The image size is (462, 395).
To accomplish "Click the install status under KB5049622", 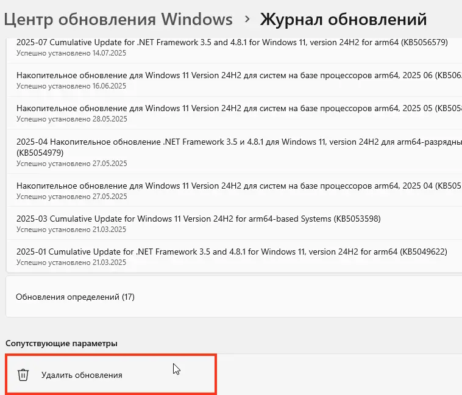I will (x=71, y=263).
